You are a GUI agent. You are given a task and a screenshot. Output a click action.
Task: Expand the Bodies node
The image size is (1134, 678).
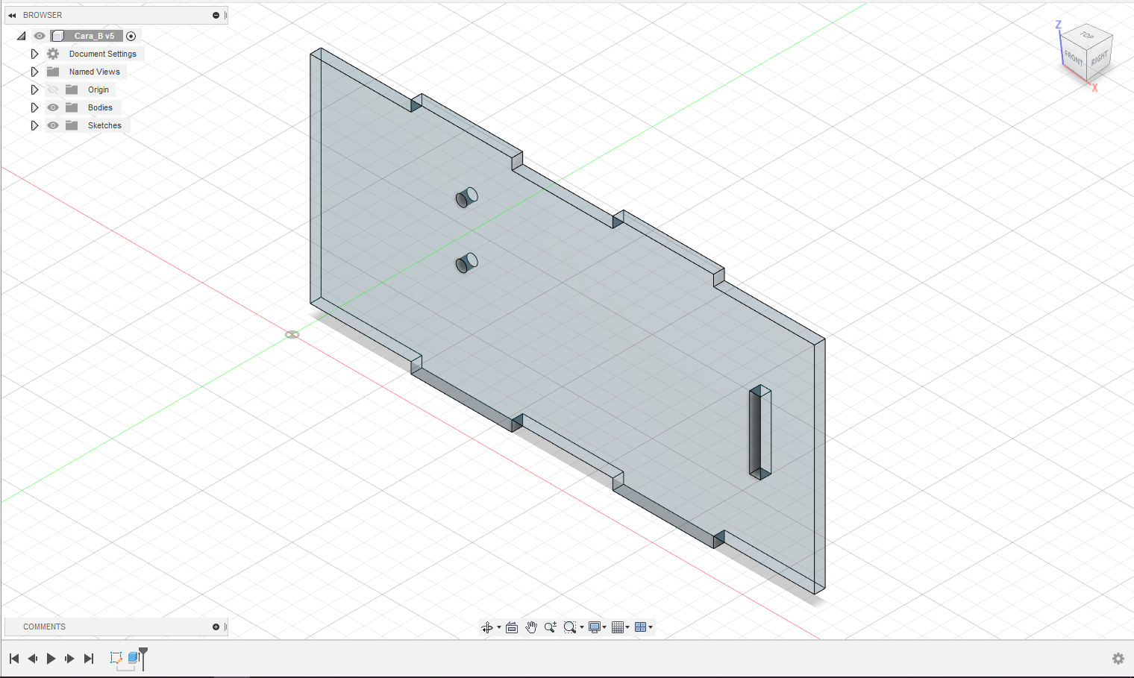34,107
